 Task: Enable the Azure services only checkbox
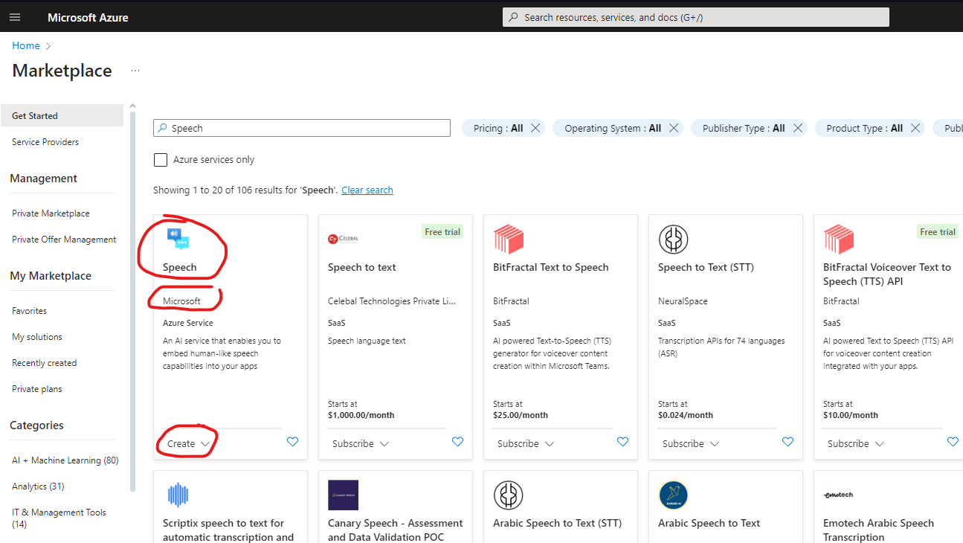(x=161, y=159)
